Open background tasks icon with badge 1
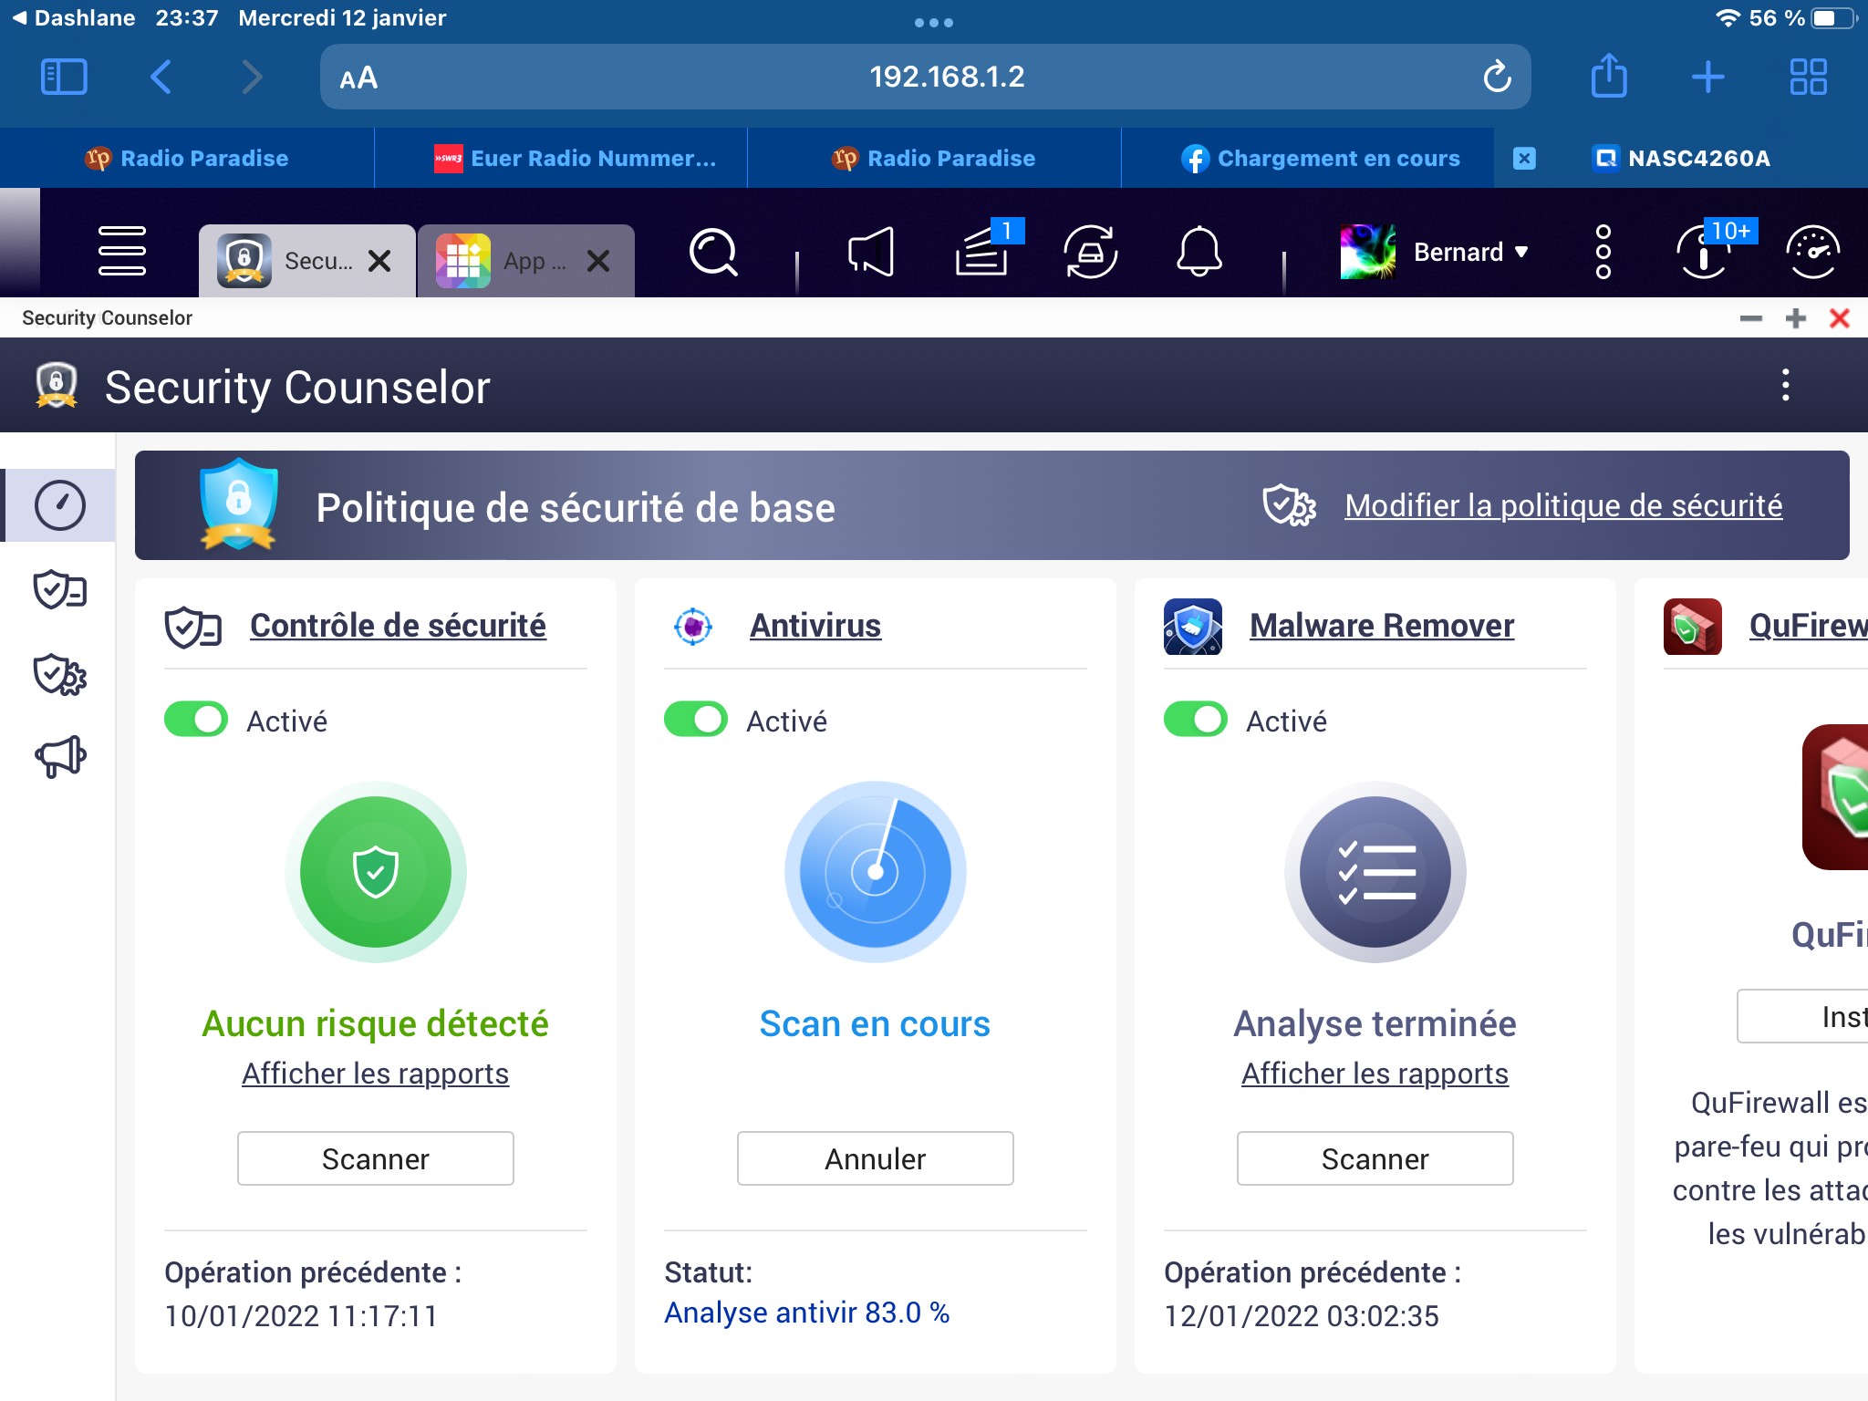This screenshot has width=1868, height=1401. point(983,251)
